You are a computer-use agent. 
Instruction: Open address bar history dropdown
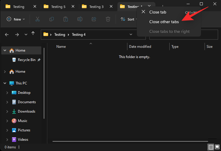click(x=131, y=34)
